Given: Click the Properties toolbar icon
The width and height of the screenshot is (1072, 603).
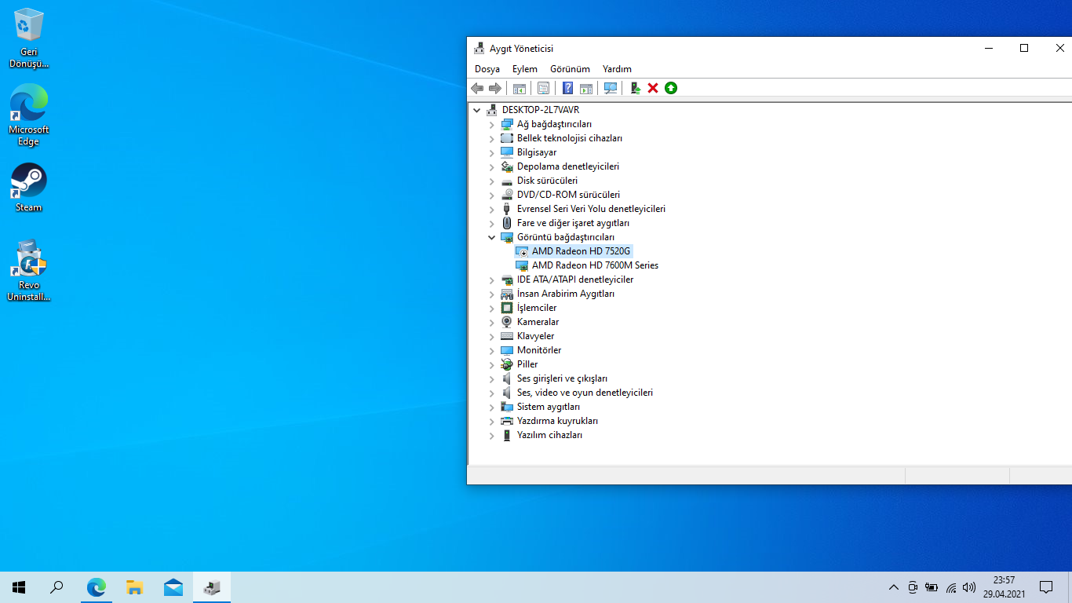Looking at the screenshot, I should coord(543,88).
